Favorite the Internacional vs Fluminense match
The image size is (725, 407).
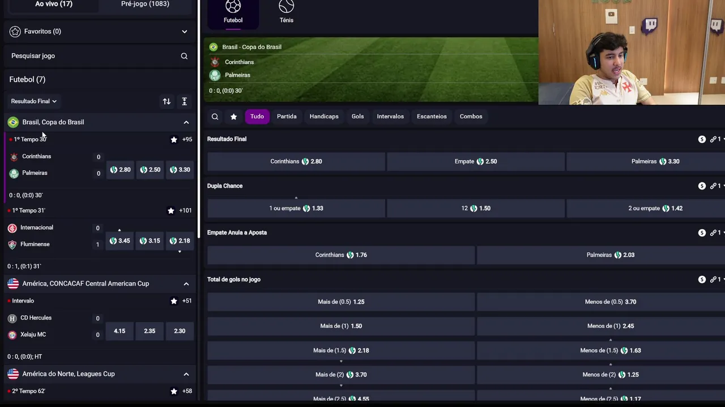pyautogui.click(x=171, y=211)
